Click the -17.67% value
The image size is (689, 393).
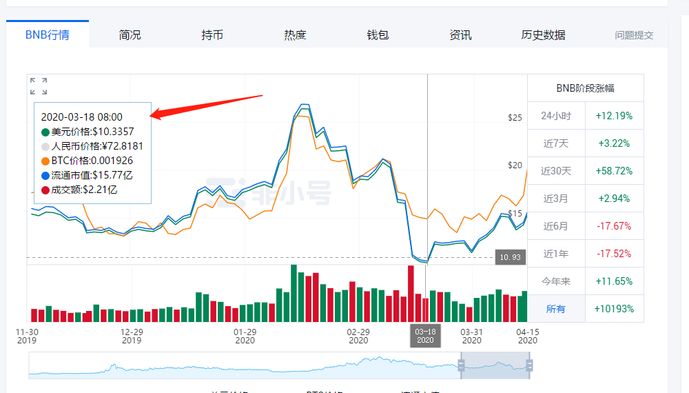[614, 226]
